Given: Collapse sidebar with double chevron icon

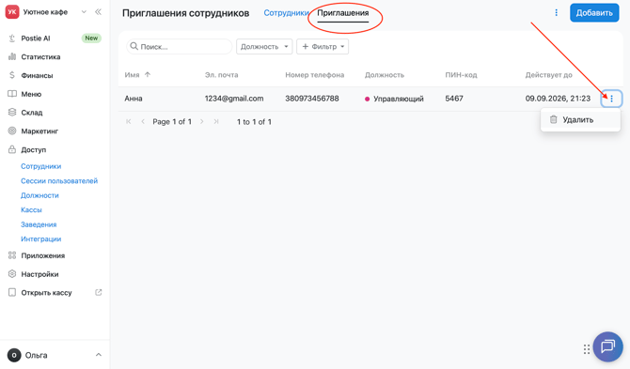Looking at the screenshot, I should coord(98,12).
